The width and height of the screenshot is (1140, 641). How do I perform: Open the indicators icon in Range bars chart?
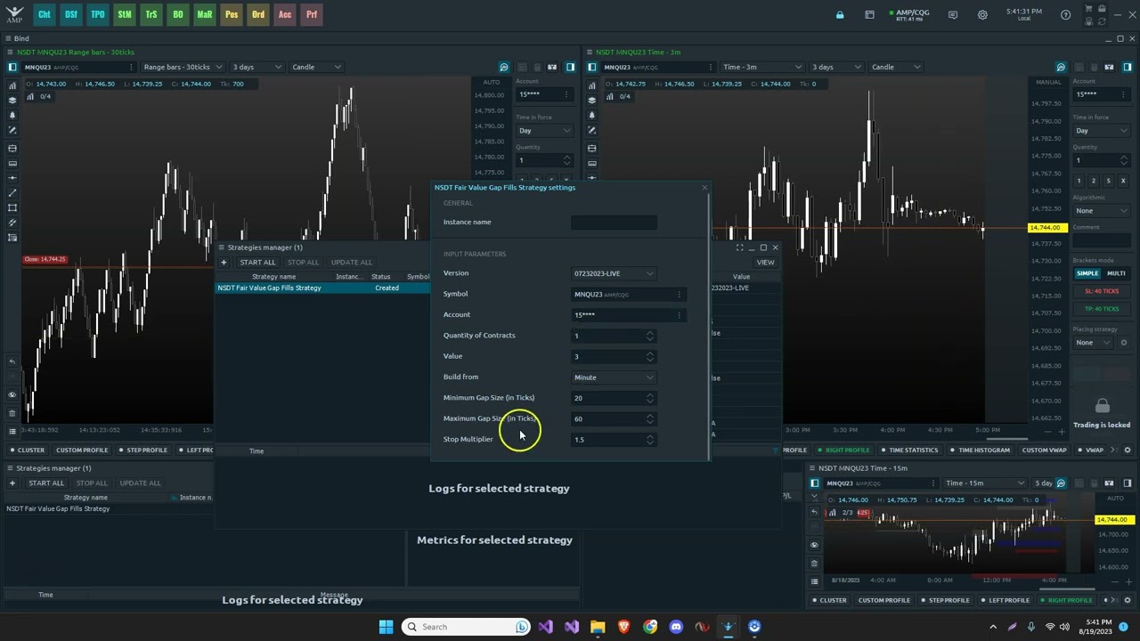point(12,85)
